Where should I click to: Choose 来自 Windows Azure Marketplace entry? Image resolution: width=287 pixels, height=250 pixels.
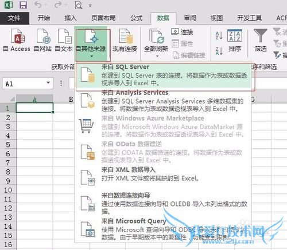coord(163,126)
